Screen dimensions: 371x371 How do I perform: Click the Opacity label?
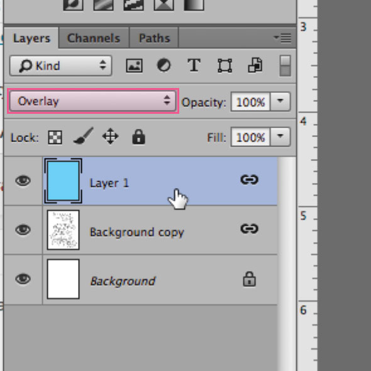click(x=204, y=102)
